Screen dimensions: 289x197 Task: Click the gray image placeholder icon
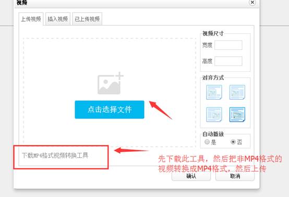pos(110,83)
